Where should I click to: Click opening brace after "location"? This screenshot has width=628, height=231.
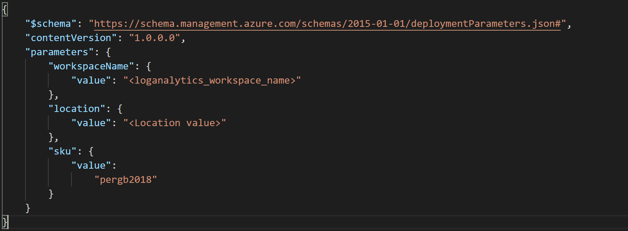[x=120, y=109]
